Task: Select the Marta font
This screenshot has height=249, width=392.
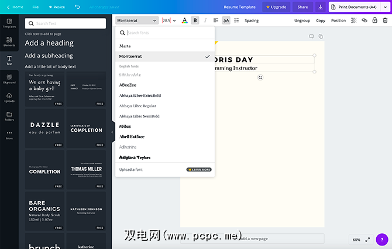Action: tap(165, 46)
